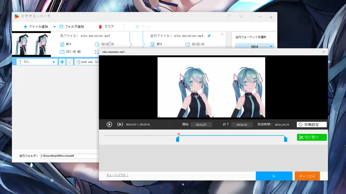Close the miku maximiser.mp4 trim dialog
346x194 pixels.
324,52
